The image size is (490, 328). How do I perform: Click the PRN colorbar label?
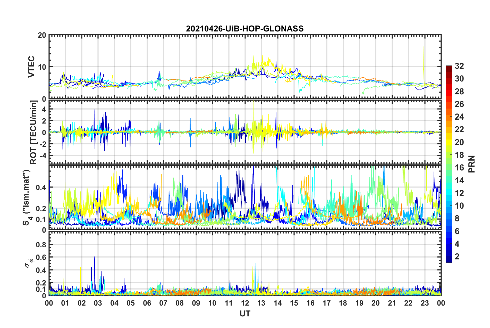click(x=472, y=164)
